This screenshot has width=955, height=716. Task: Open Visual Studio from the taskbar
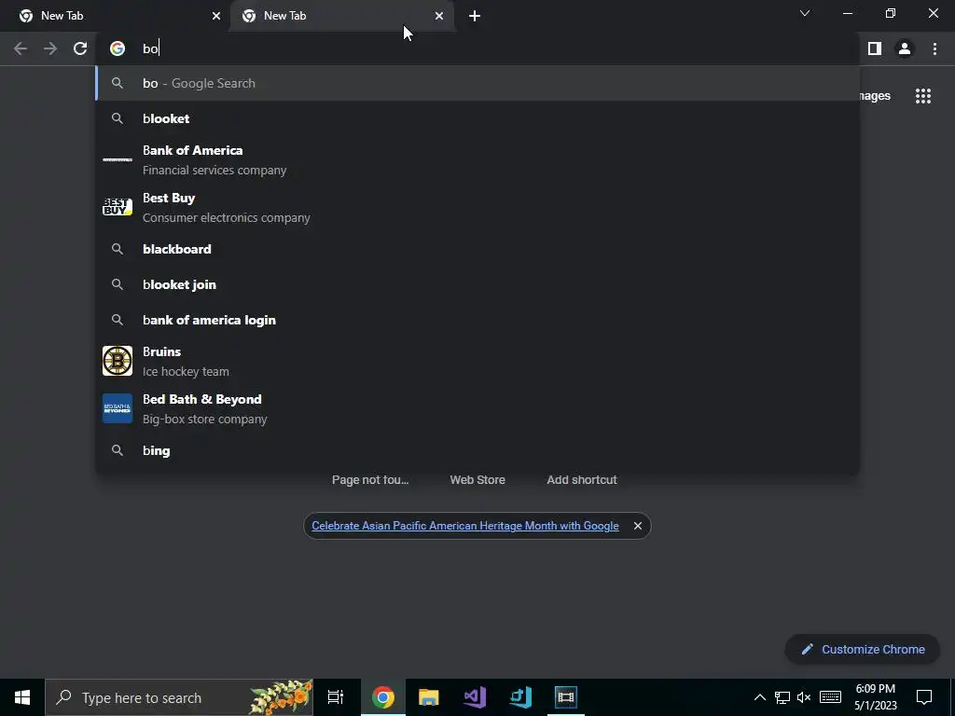point(475,697)
